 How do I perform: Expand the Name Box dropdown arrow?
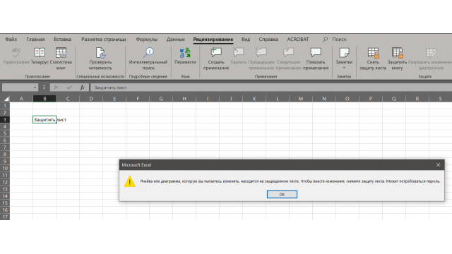click(35, 87)
